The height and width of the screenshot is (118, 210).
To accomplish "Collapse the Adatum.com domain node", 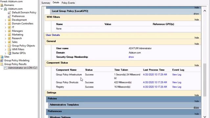I will point(2,9).
